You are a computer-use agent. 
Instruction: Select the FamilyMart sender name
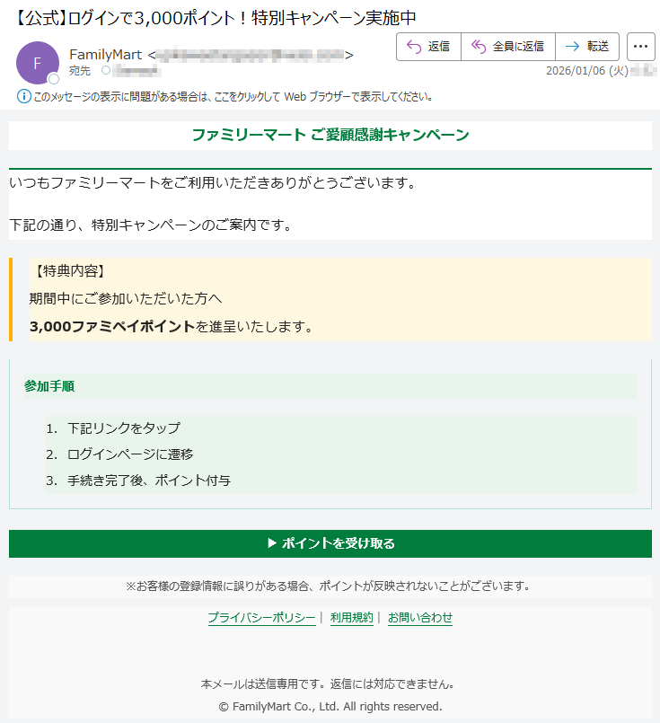(x=105, y=55)
